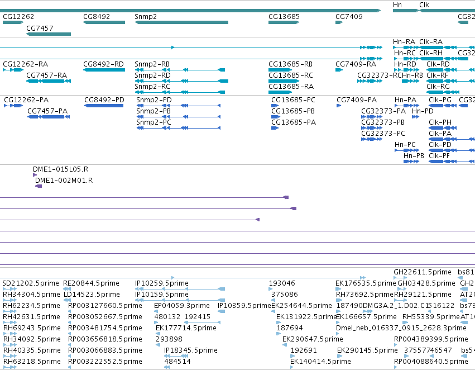
Task: Select the Snmp2-PC protein label
Action: point(153,122)
